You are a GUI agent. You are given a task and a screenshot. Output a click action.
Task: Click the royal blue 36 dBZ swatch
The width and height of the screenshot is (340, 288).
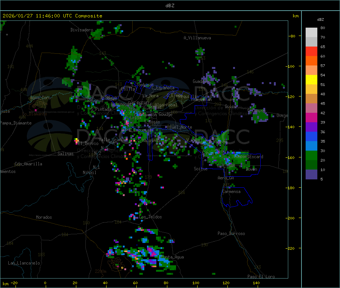pos(311,136)
